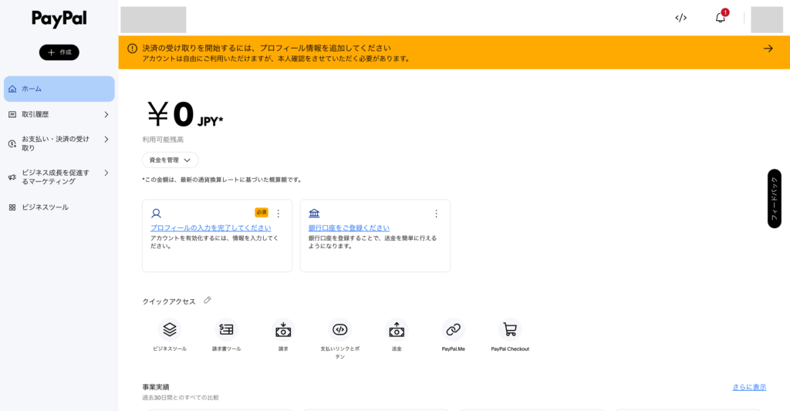The image size is (790, 411).
Task: Open the フィードバック side tab
Action: 774,198
